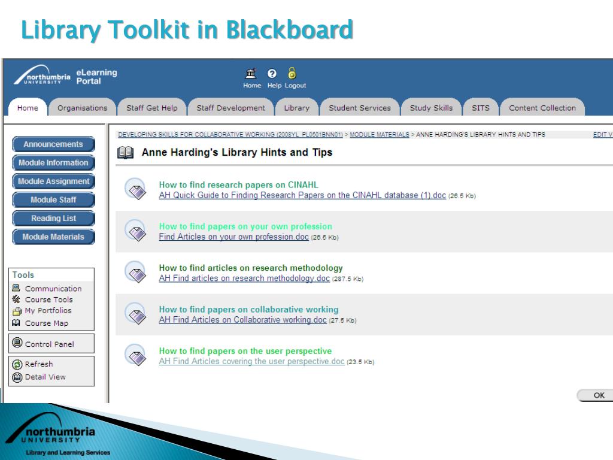Open the Student Services tab
The height and width of the screenshot is (460, 613).
tap(360, 108)
